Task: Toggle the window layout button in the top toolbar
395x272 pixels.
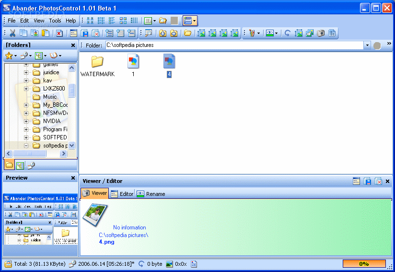Action: [188, 21]
